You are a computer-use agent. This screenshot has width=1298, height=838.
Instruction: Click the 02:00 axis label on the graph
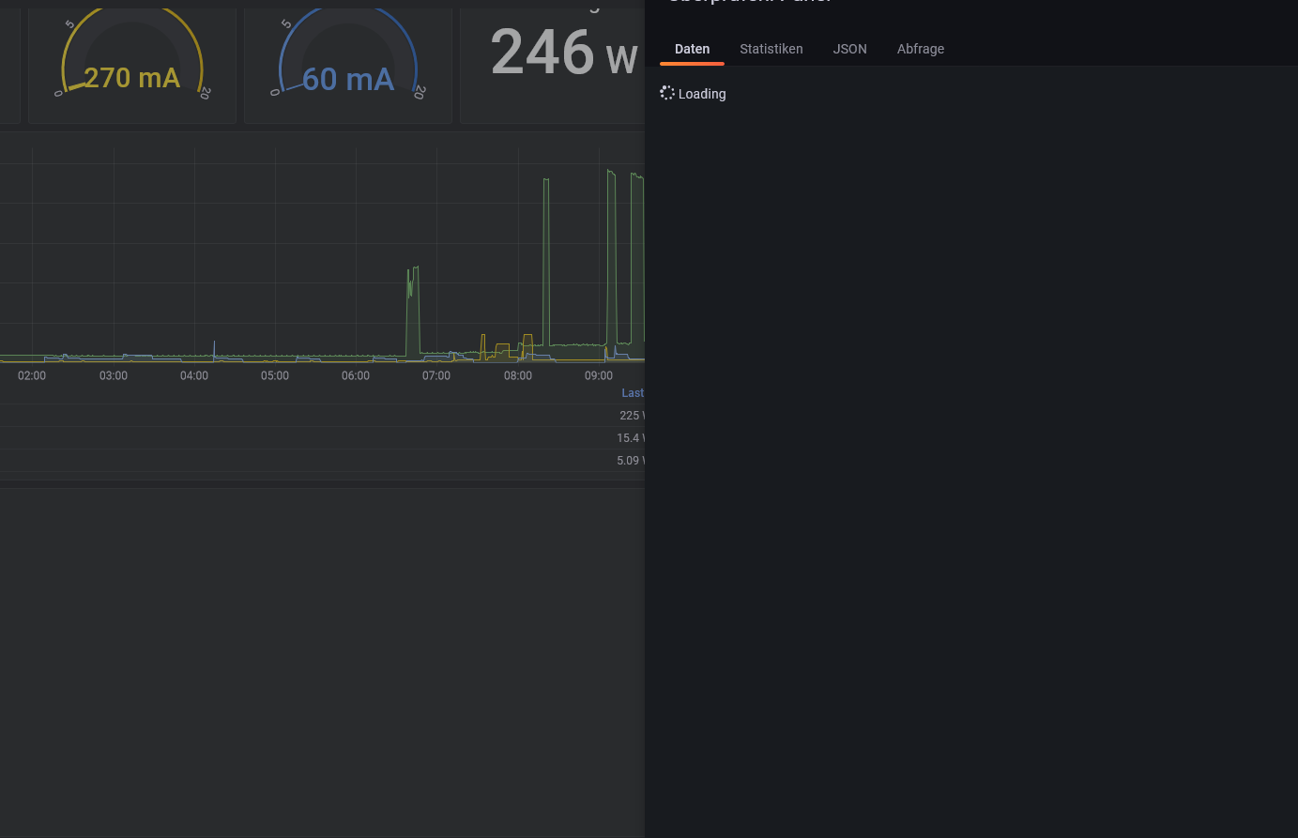31,375
